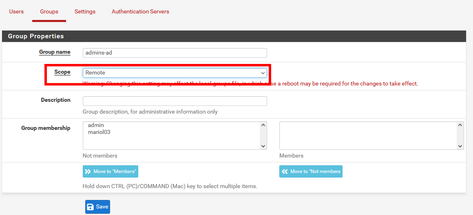Click the Group name help label
Image resolution: width=473 pixels, height=215 pixels.
[55, 52]
